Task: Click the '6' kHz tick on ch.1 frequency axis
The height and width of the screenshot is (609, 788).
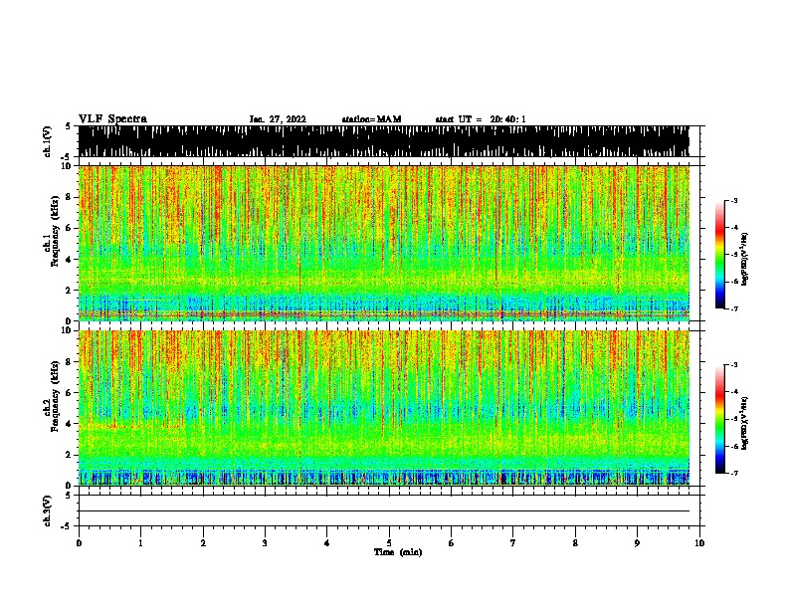Action: pos(69,229)
